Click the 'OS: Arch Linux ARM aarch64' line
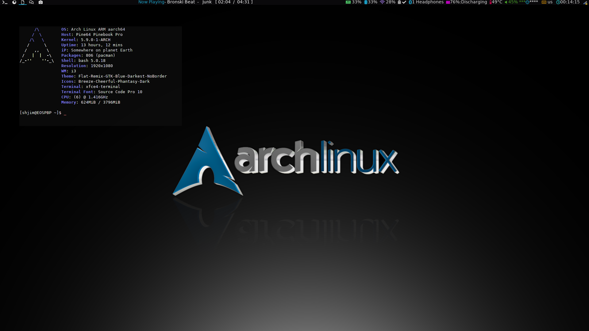The width and height of the screenshot is (589, 331). pos(93,29)
